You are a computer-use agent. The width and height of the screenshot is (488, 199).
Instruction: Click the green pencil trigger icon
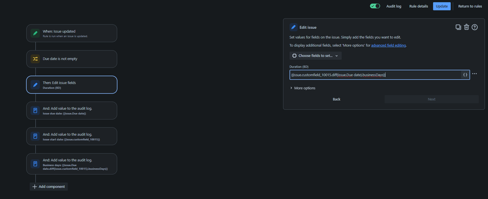pyautogui.click(x=35, y=33)
